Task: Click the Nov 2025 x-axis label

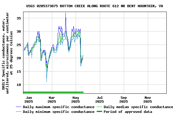Action: [x=148, y=100]
